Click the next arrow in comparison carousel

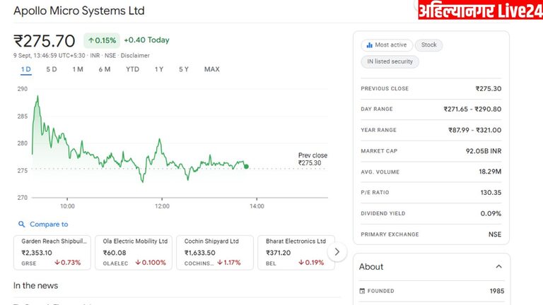[x=337, y=251]
